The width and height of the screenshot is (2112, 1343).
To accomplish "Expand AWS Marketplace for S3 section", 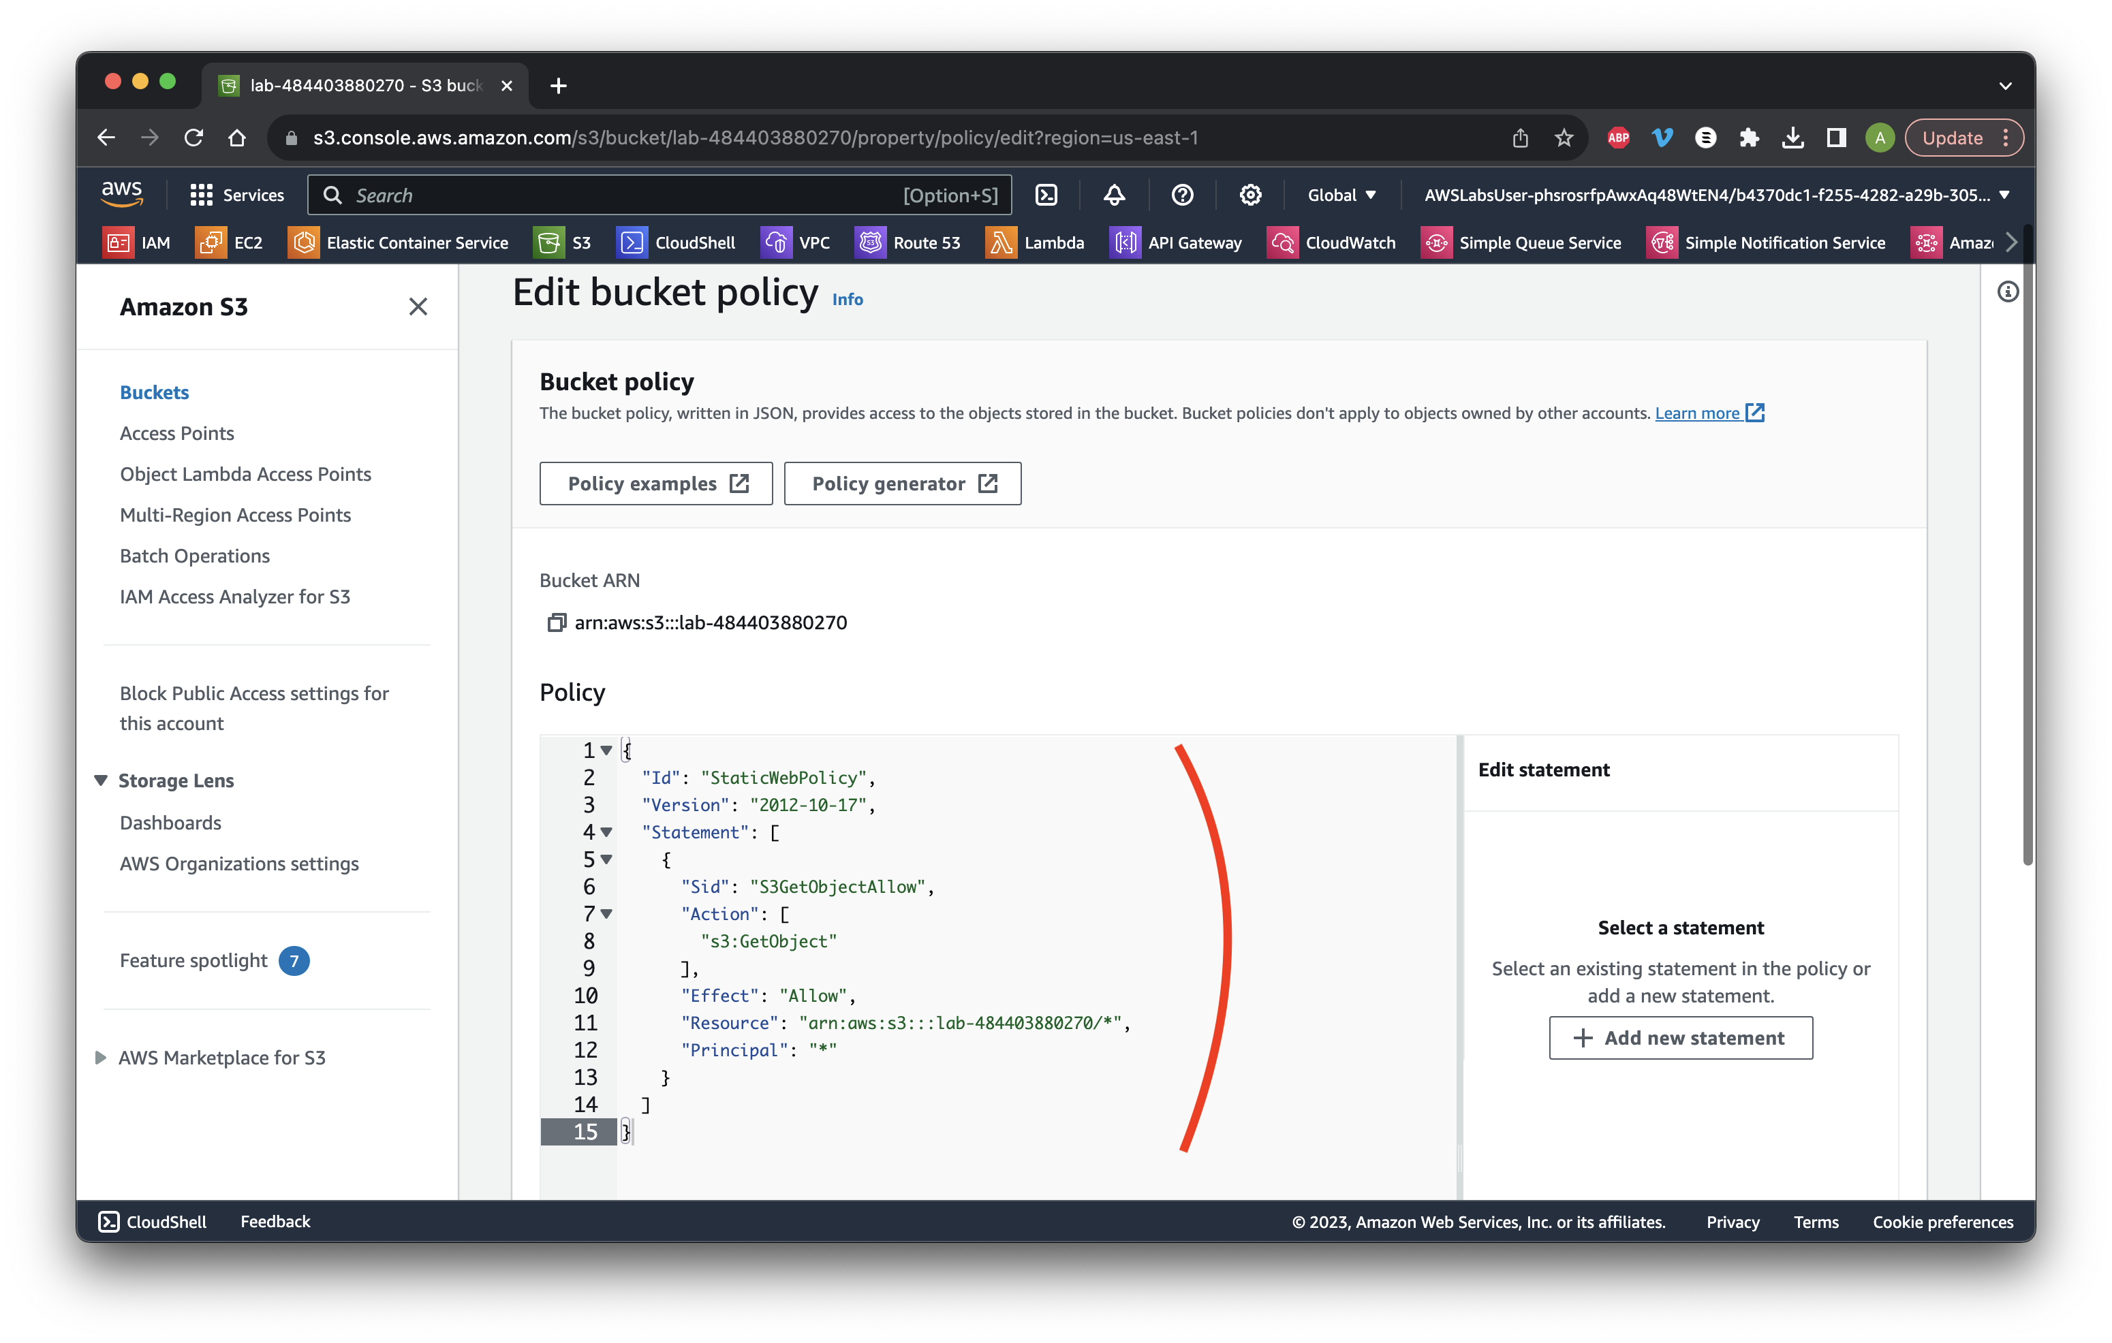I will coord(100,1057).
